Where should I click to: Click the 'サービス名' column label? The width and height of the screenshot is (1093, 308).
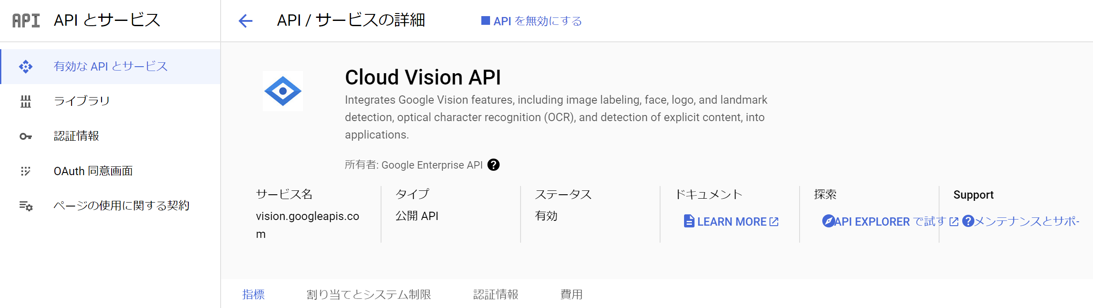click(284, 194)
